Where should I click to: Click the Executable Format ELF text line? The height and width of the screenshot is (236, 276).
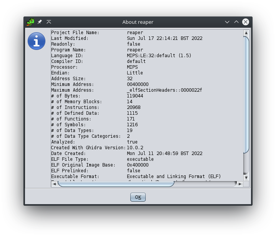[174, 177]
